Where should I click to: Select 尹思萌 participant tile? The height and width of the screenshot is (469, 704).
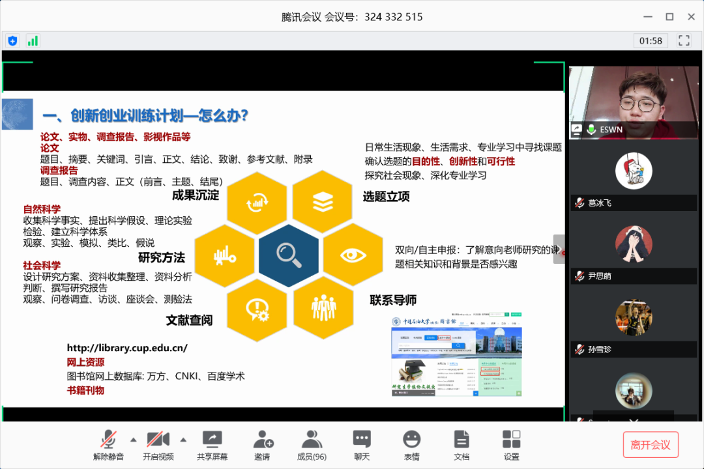(x=633, y=248)
